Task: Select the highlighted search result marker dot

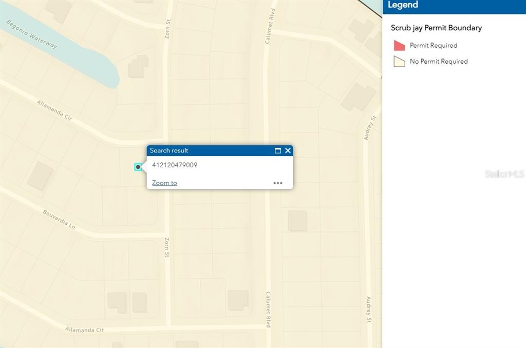Action: click(138, 167)
